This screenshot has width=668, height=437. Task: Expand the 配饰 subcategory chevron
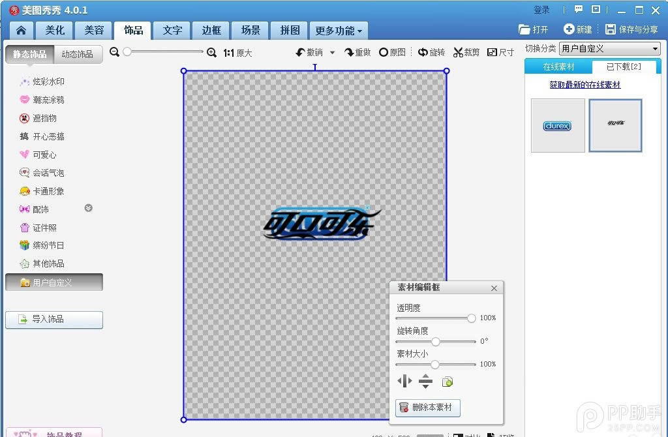[89, 208]
